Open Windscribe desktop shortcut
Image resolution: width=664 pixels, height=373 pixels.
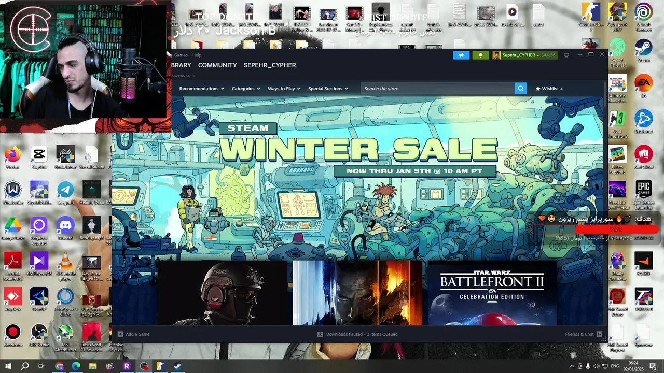13,193
